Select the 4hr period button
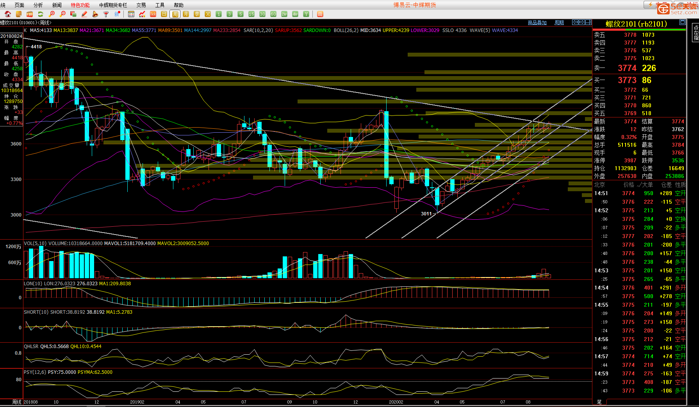The height and width of the screenshot is (407, 699). pyautogui.click(x=295, y=14)
